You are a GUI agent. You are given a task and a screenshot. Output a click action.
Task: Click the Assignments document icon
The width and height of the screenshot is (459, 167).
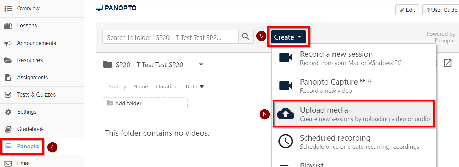pos(8,78)
